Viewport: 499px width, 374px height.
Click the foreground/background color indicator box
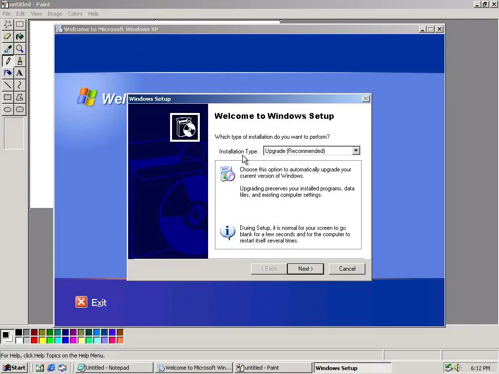(7, 337)
